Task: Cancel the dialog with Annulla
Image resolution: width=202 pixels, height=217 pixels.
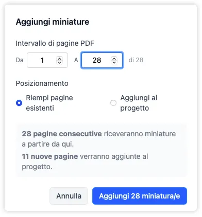Action: [x=69, y=196]
